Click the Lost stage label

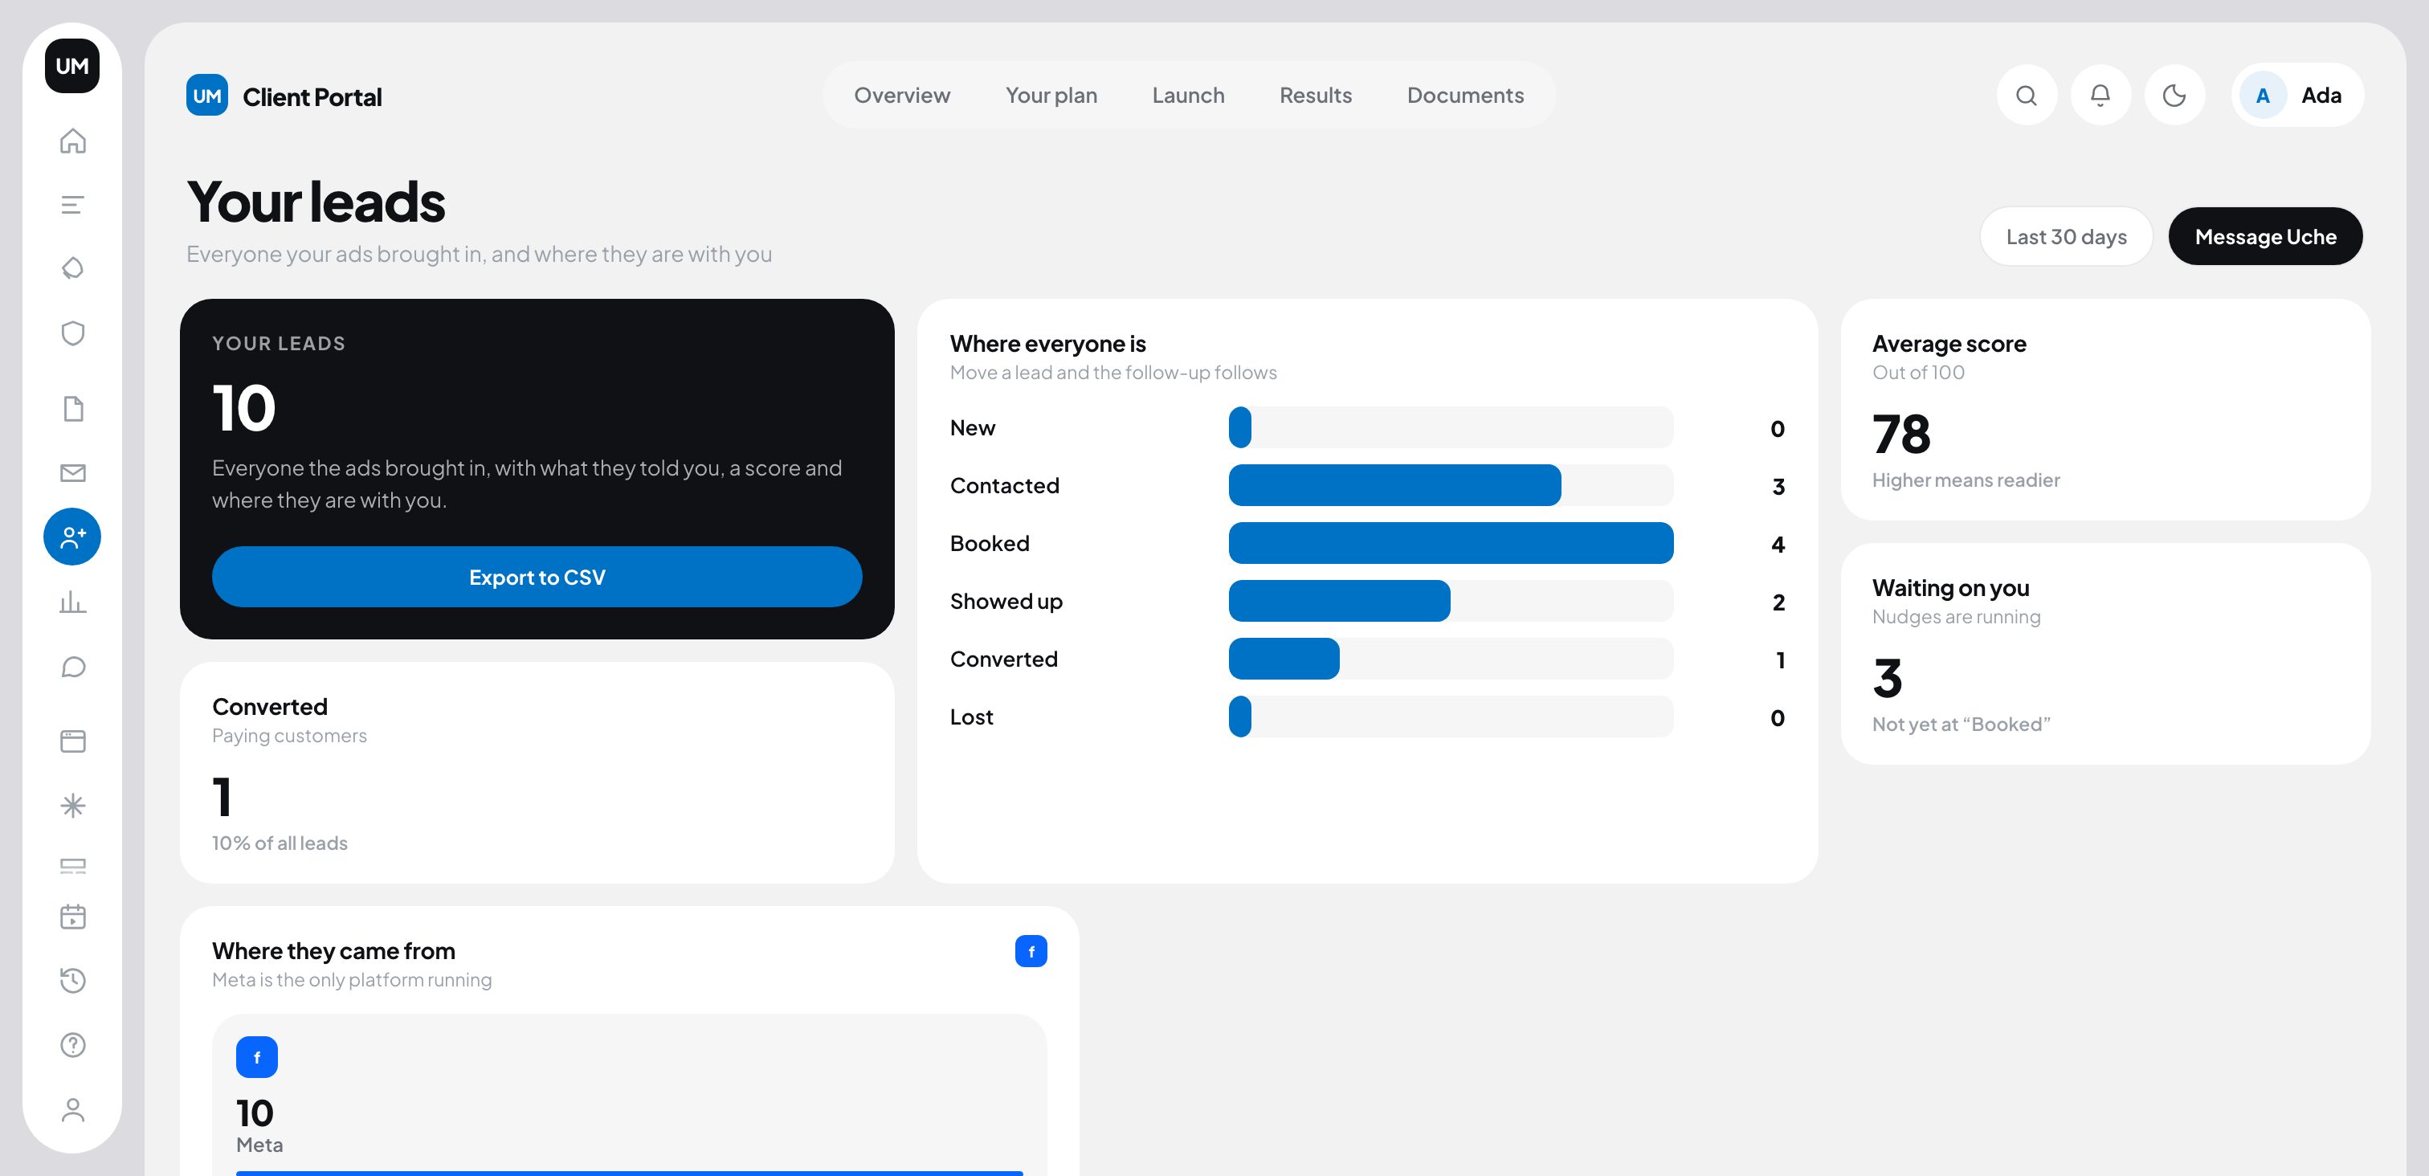point(971,717)
